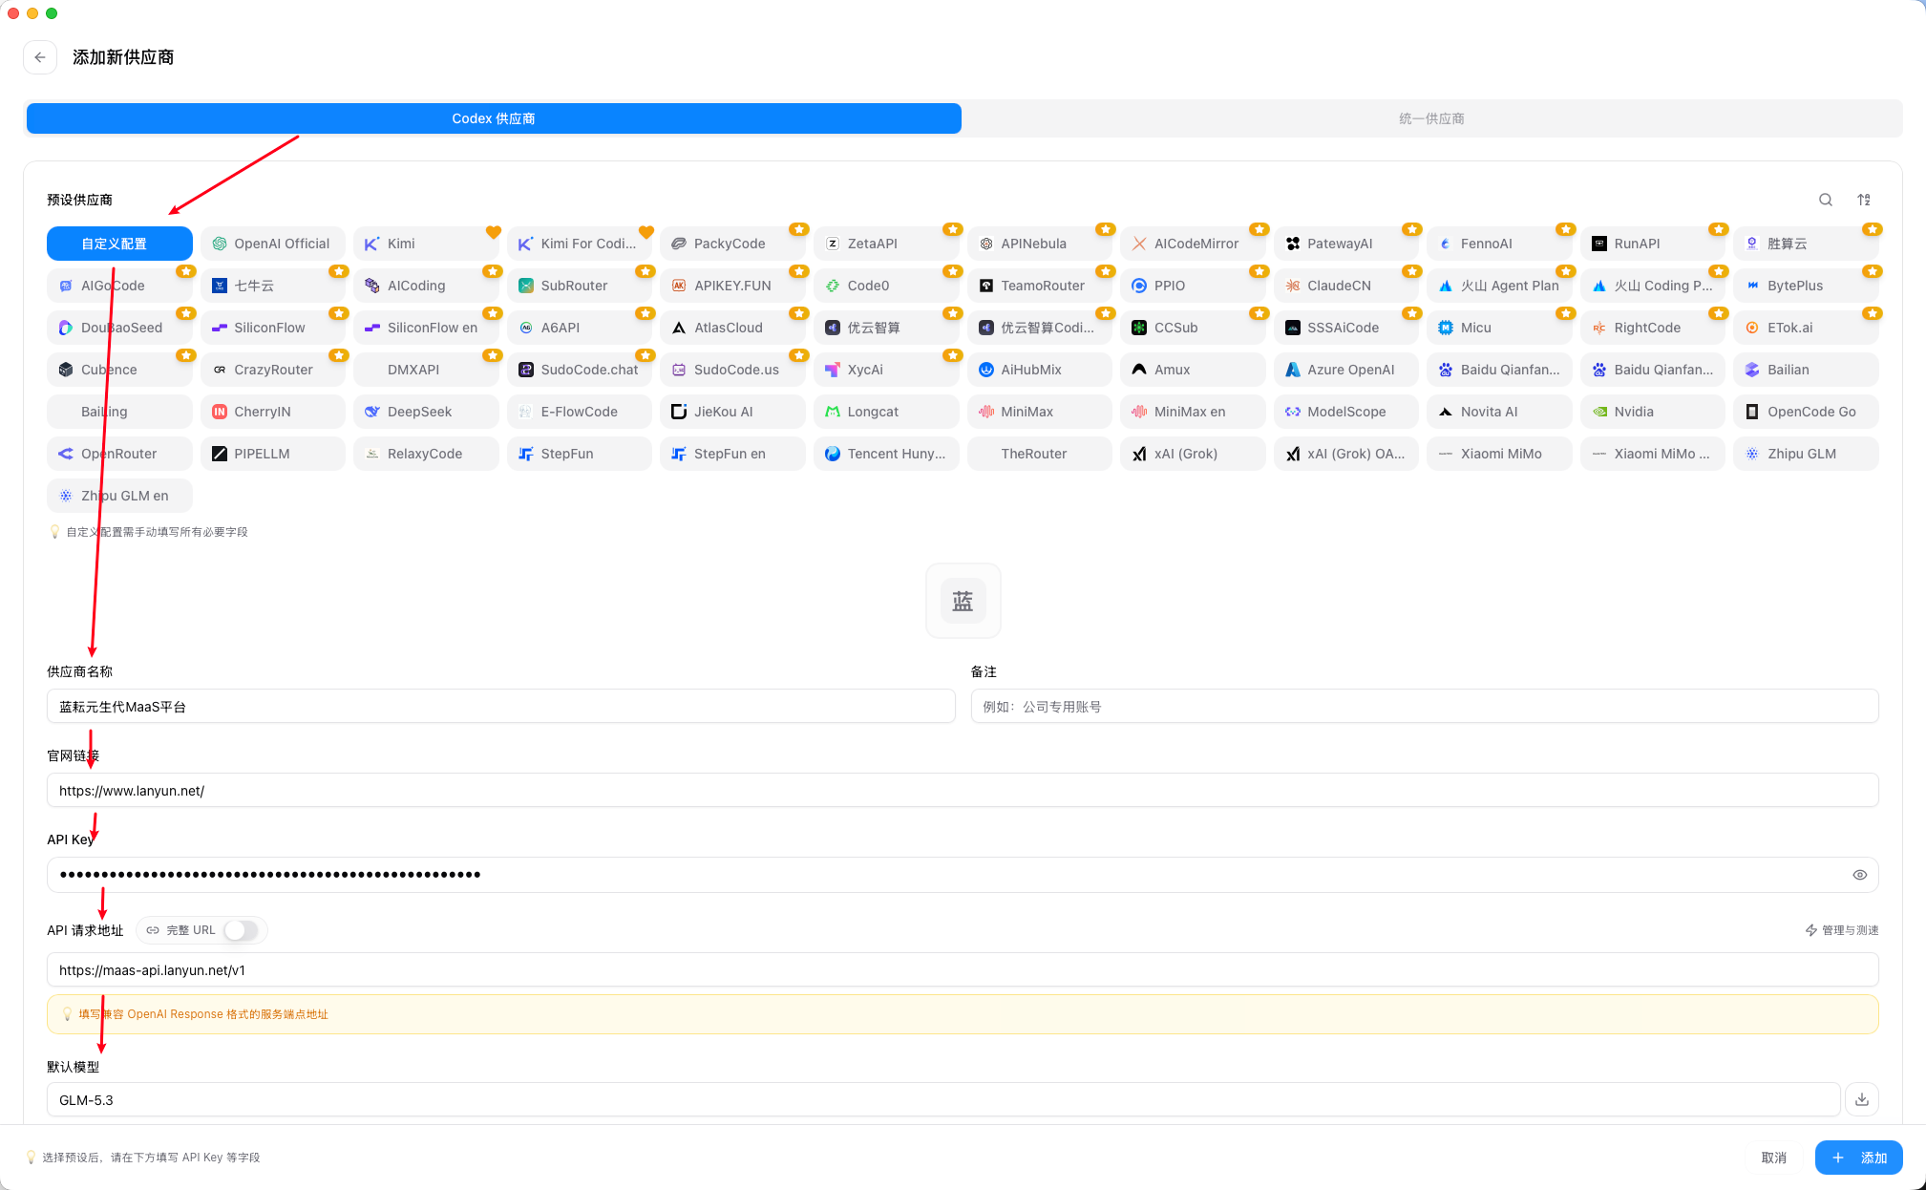Select the CherryIN preset
This screenshot has height=1190, width=1926.
pyautogui.click(x=273, y=412)
